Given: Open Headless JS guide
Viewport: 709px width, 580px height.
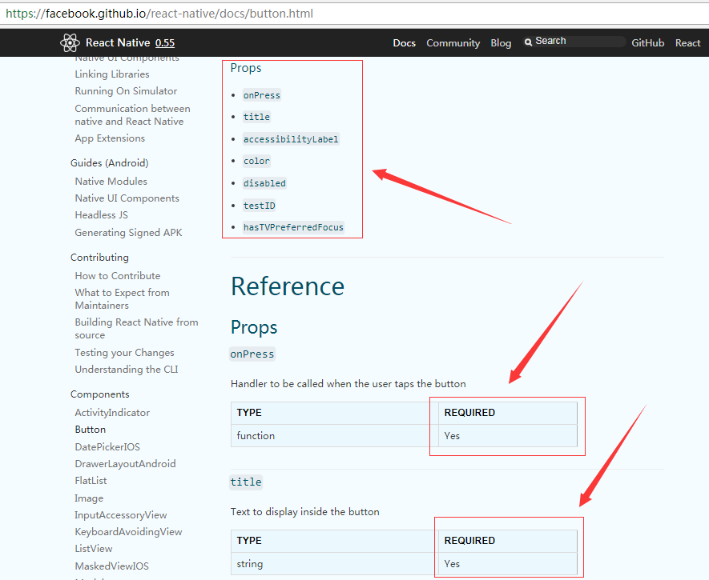Looking at the screenshot, I should pos(101,215).
